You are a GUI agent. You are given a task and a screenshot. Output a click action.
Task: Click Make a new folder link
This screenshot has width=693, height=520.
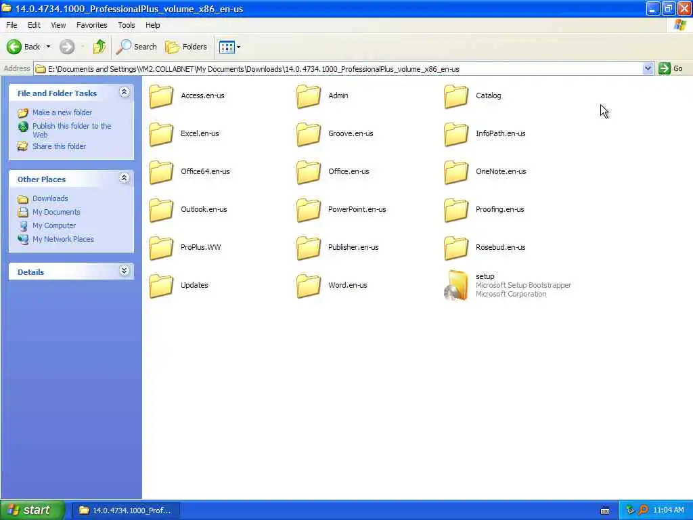pyautogui.click(x=62, y=112)
